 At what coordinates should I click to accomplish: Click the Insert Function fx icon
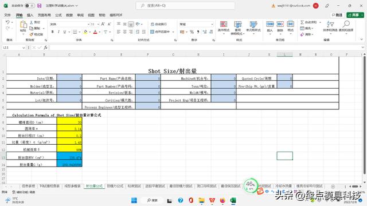point(45,47)
